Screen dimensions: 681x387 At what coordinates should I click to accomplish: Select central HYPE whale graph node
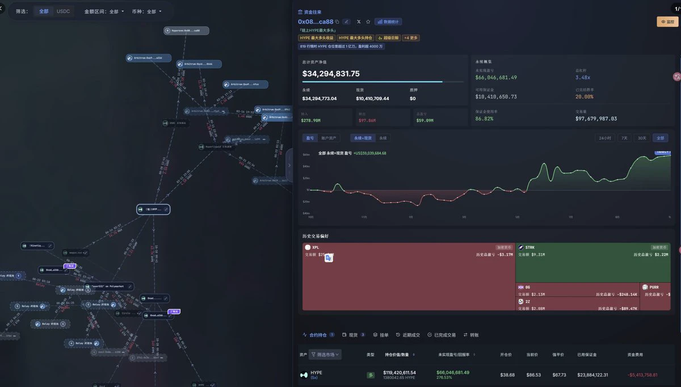click(153, 209)
